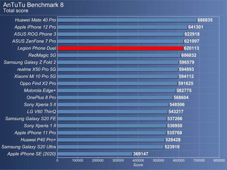Click the OnePlus 8 Pro bar

(x=115, y=97)
